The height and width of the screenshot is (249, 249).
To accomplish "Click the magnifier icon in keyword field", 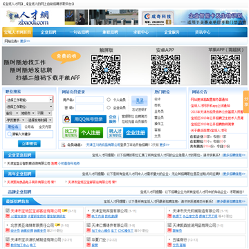I will coord(10,134).
